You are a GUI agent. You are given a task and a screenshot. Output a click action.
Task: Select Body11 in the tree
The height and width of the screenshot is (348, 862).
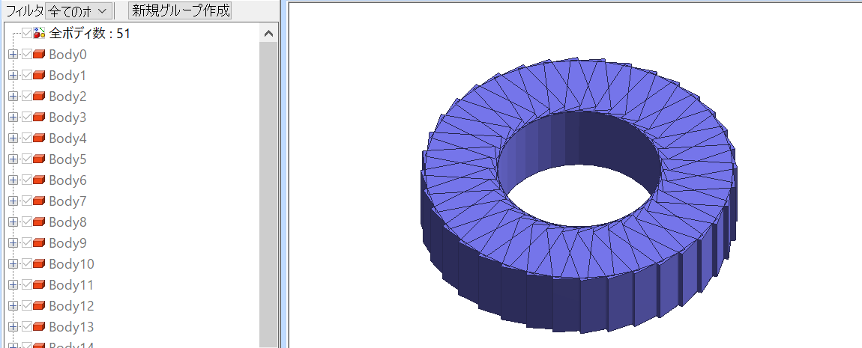71,285
